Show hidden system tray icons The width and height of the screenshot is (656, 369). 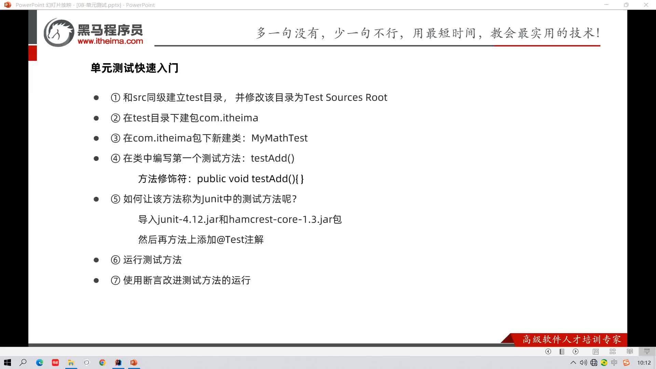(x=573, y=363)
